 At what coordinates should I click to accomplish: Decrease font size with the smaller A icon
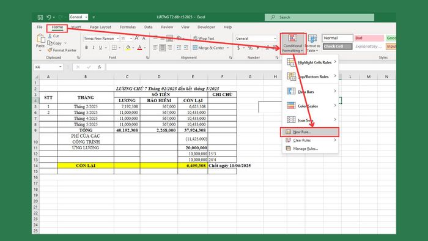pos(144,39)
